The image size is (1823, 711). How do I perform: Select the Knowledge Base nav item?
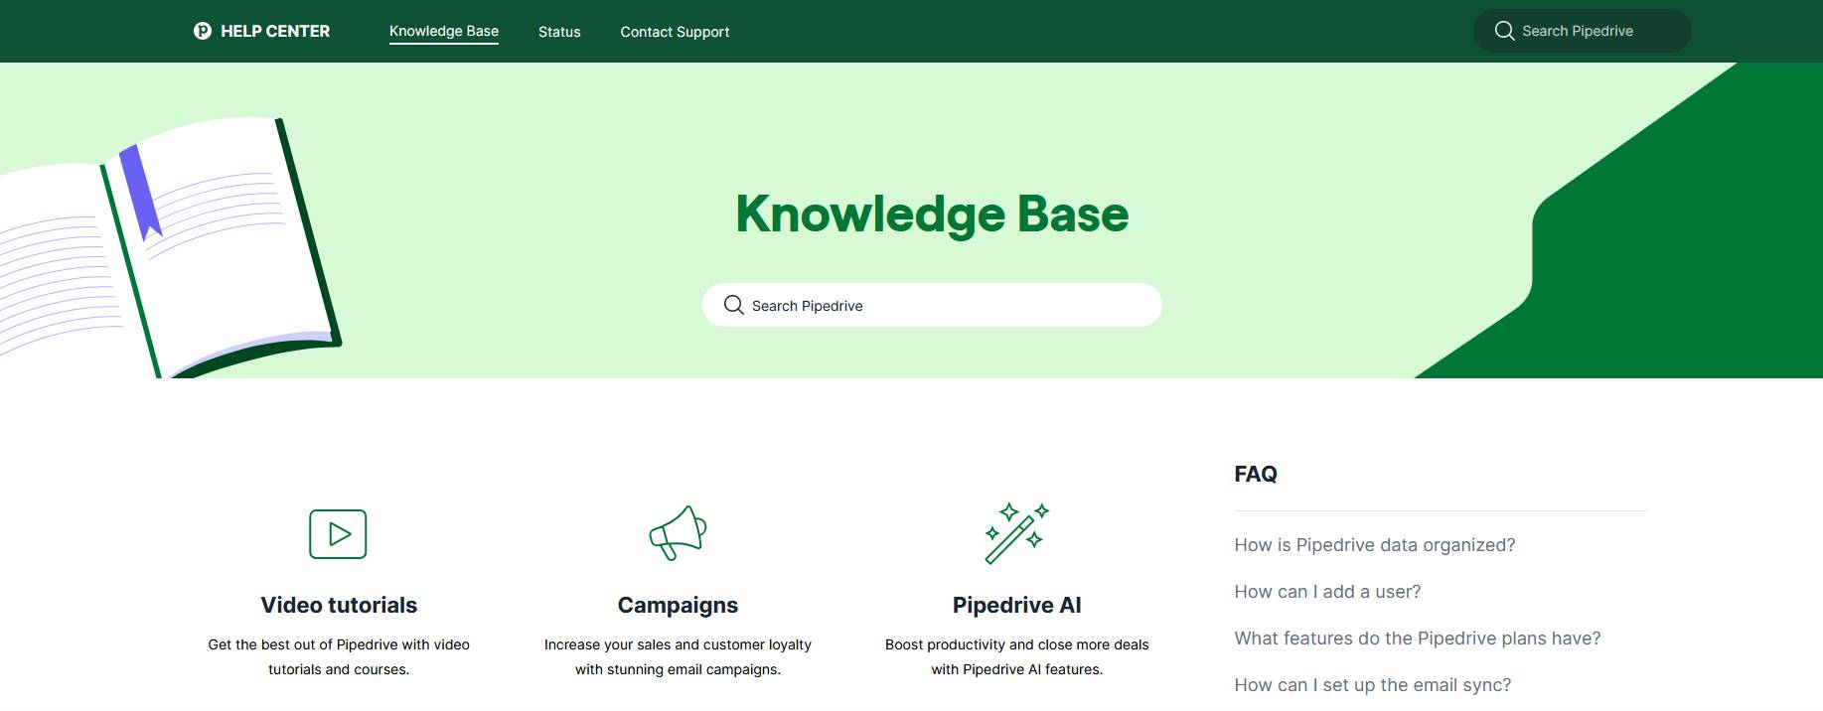[444, 31]
